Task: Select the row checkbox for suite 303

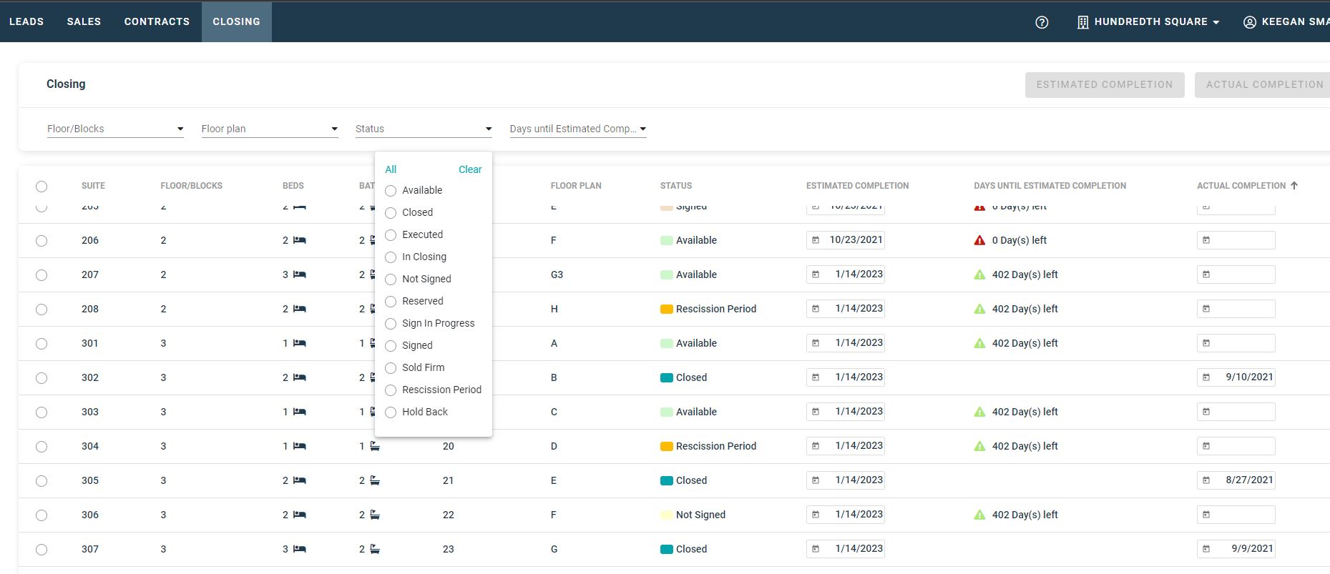Action: click(41, 412)
